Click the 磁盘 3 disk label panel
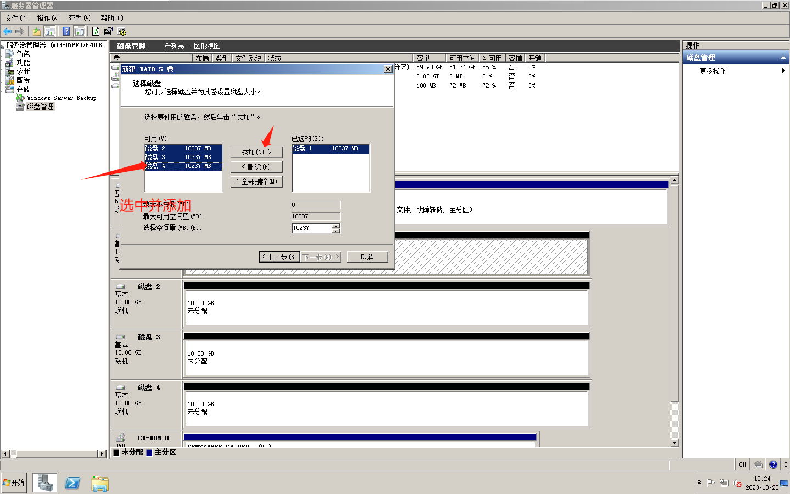 tap(147, 354)
